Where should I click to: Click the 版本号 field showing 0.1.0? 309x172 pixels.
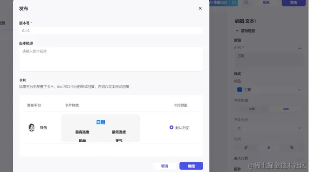[111, 31]
